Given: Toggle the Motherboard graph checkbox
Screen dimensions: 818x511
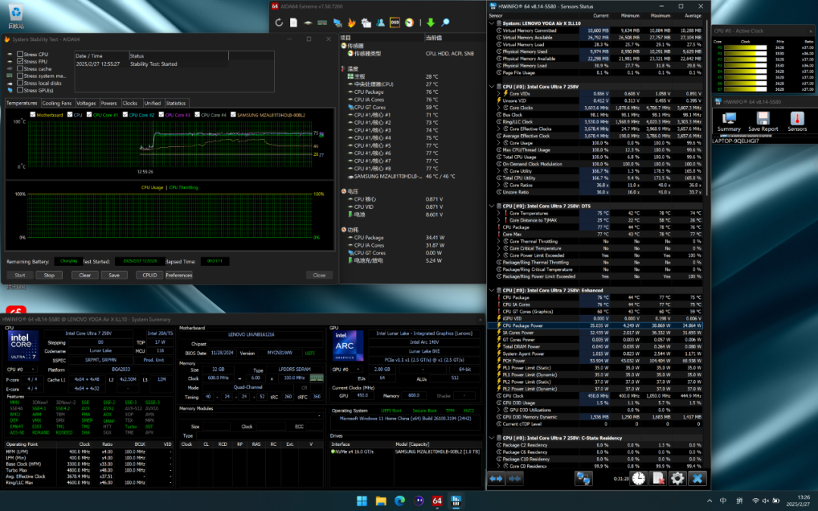Looking at the screenshot, I should (x=31, y=115).
